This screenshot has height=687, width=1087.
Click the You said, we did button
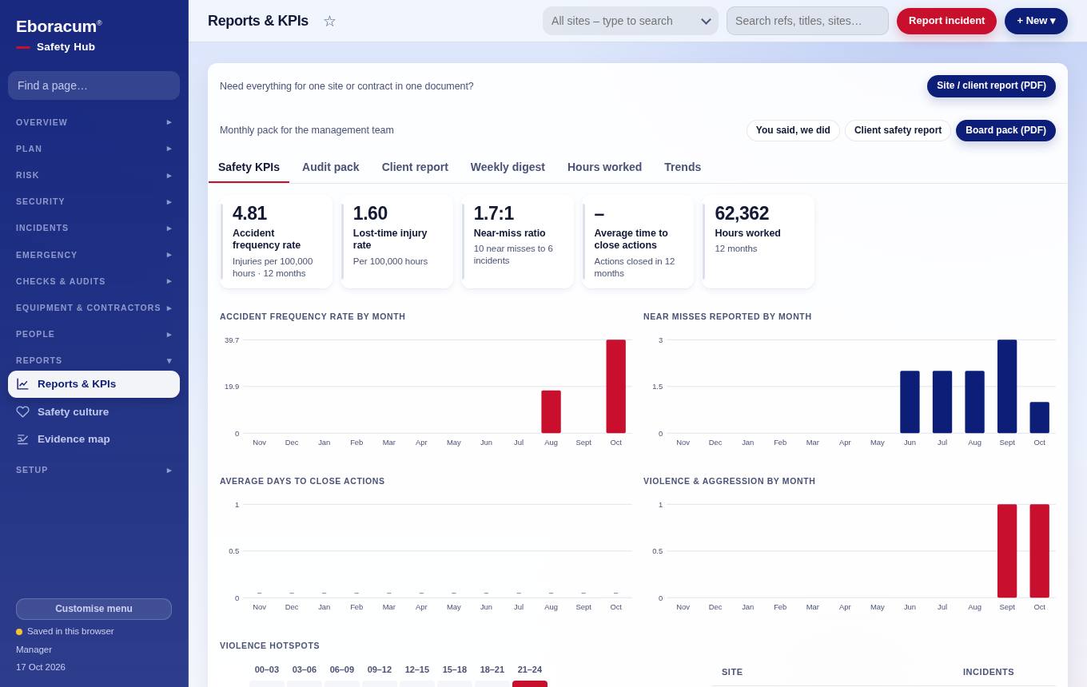(793, 130)
